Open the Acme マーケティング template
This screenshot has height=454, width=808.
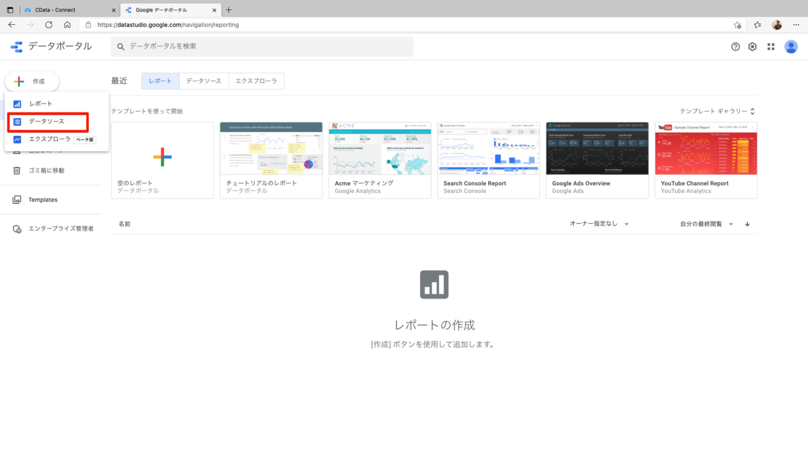(380, 160)
